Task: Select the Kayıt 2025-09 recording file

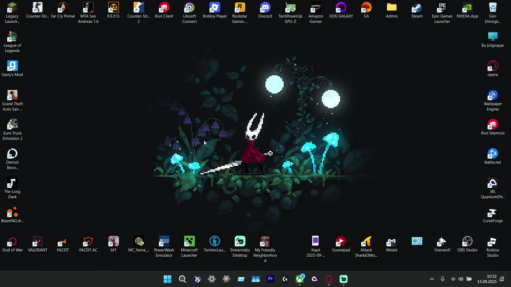Action: pos(315,246)
